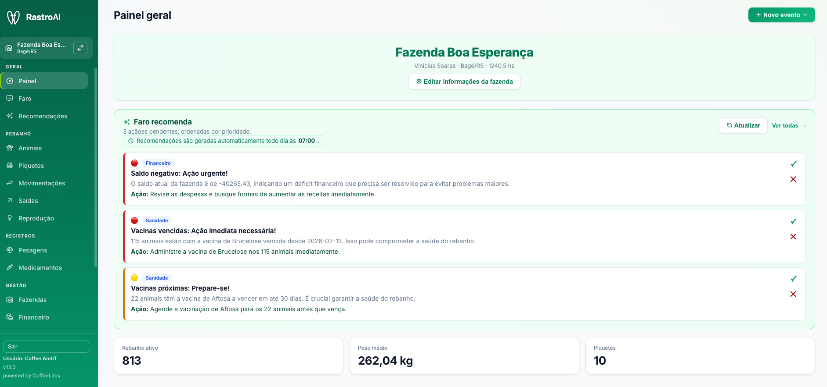Click the Fazenda Boa Esperança heading
Screen dimensions: 827x387
pos(464,52)
